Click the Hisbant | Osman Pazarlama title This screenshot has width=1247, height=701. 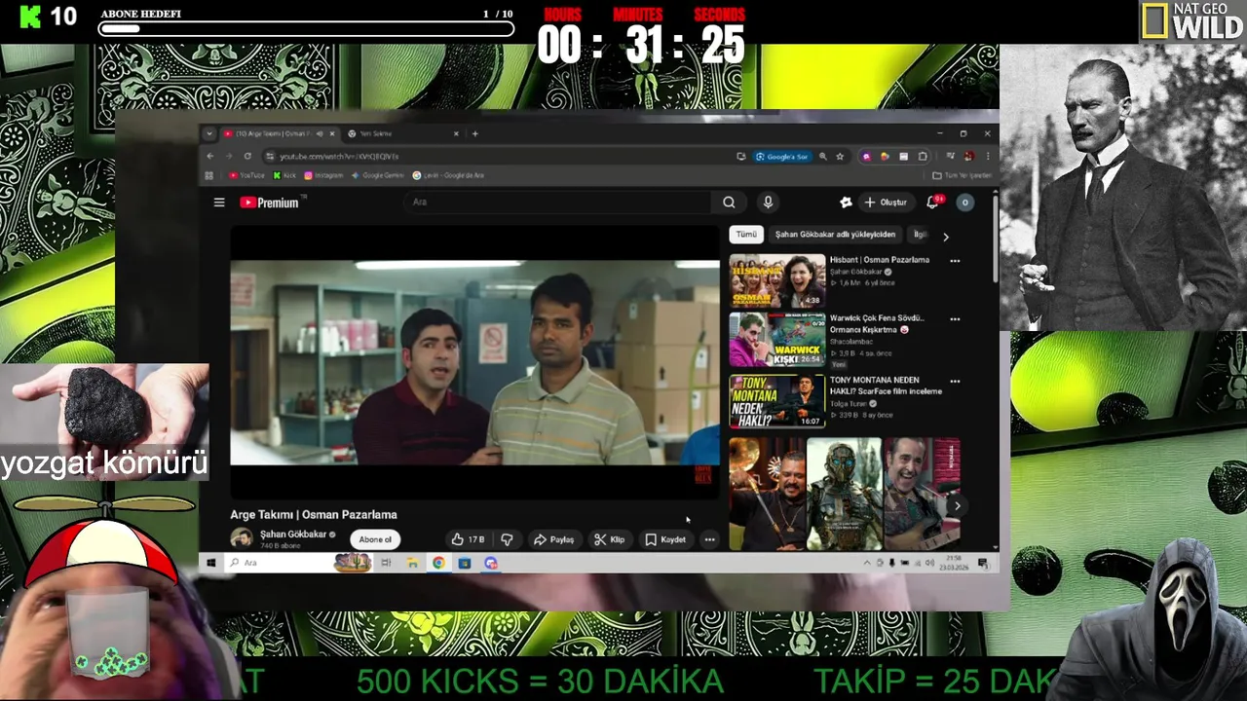tap(880, 260)
